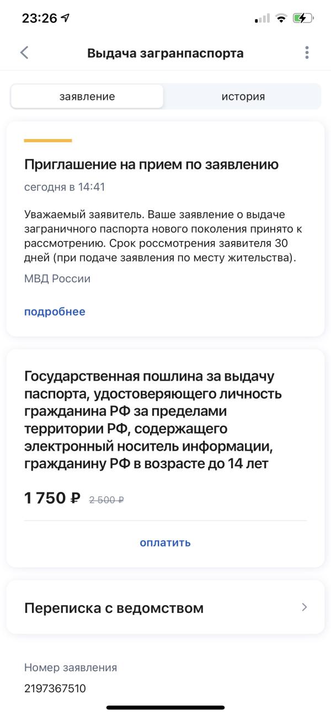
Task: Open the three-dot options menu
Action: click(x=307, y=53)
